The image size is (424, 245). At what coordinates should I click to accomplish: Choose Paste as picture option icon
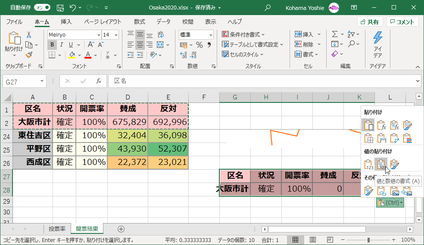pos(394,191)
